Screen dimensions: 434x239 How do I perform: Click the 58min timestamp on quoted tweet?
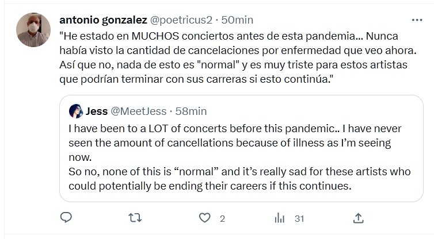(189, 110)
